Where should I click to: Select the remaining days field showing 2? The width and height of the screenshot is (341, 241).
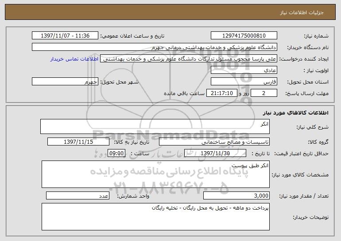[x=264, y=93]
